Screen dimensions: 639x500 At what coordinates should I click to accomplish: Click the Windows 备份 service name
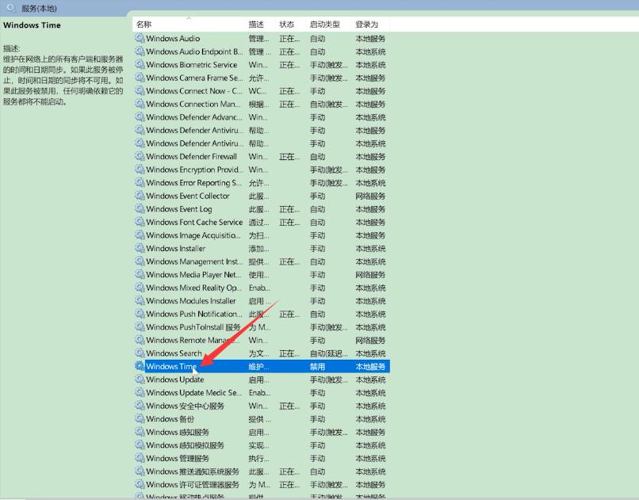170,419
